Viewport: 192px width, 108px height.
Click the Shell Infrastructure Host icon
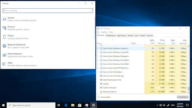pos(101,80)
